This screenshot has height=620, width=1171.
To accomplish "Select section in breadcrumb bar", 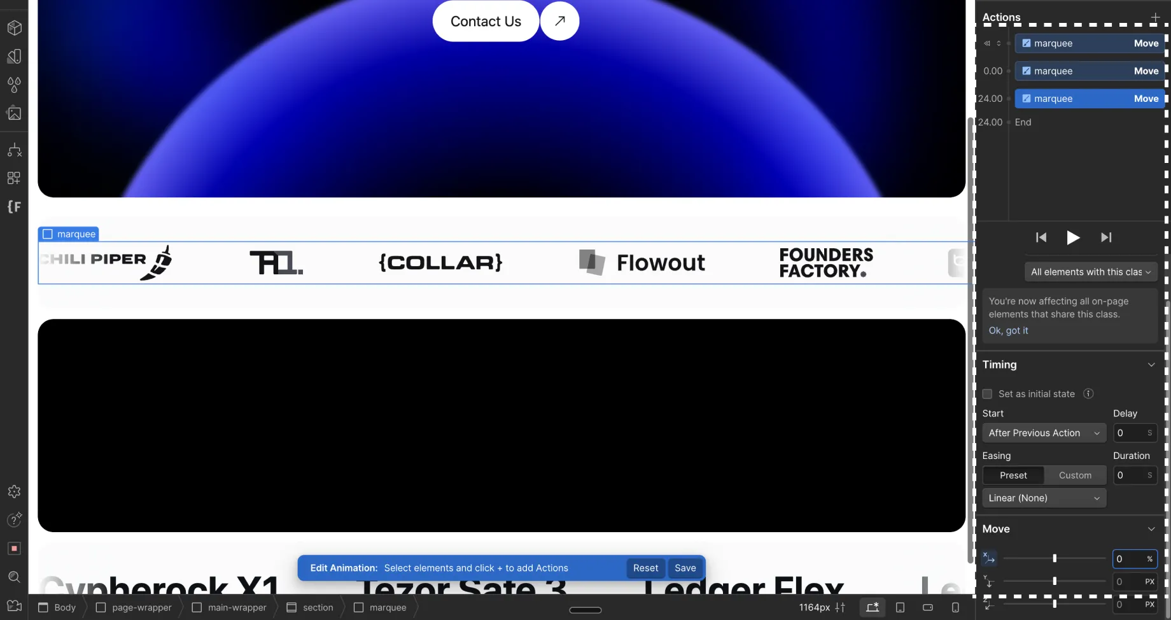I will pyautogui.click(x=310, y=607).
